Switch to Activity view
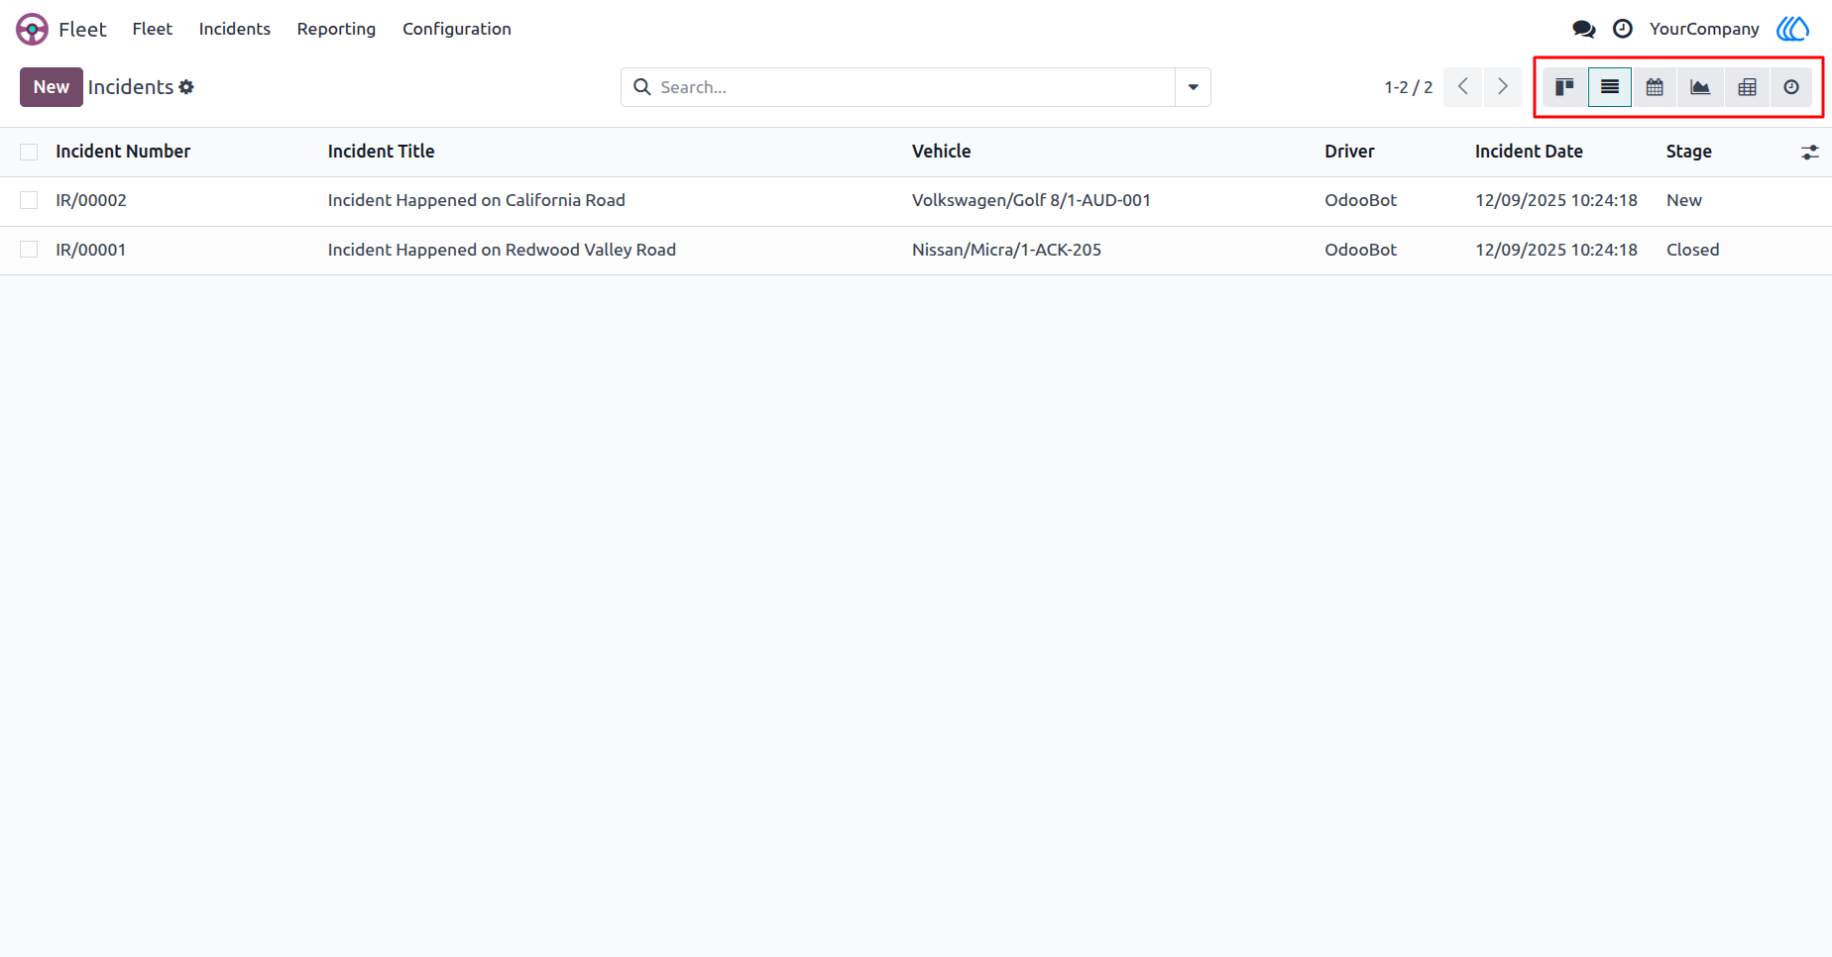Viewport: 1832px width, 957px height. point(1791,87)
